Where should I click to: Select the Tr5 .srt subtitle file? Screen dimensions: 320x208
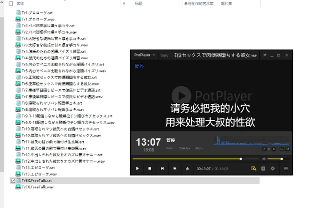pos(60,65)
